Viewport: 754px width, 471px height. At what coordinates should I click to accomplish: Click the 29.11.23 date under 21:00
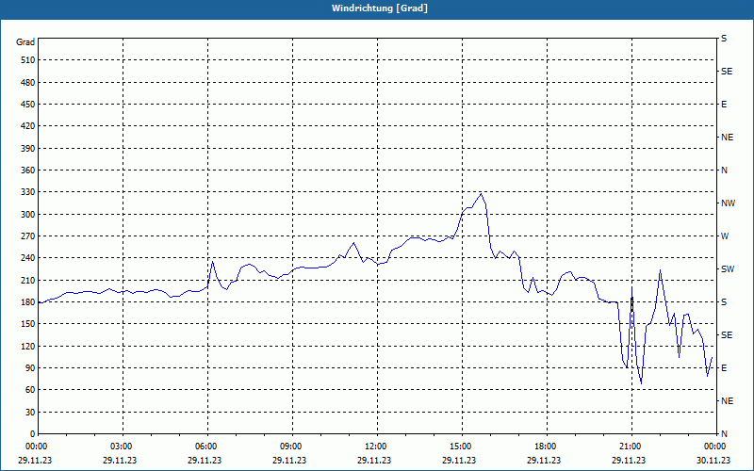(629, 460)
